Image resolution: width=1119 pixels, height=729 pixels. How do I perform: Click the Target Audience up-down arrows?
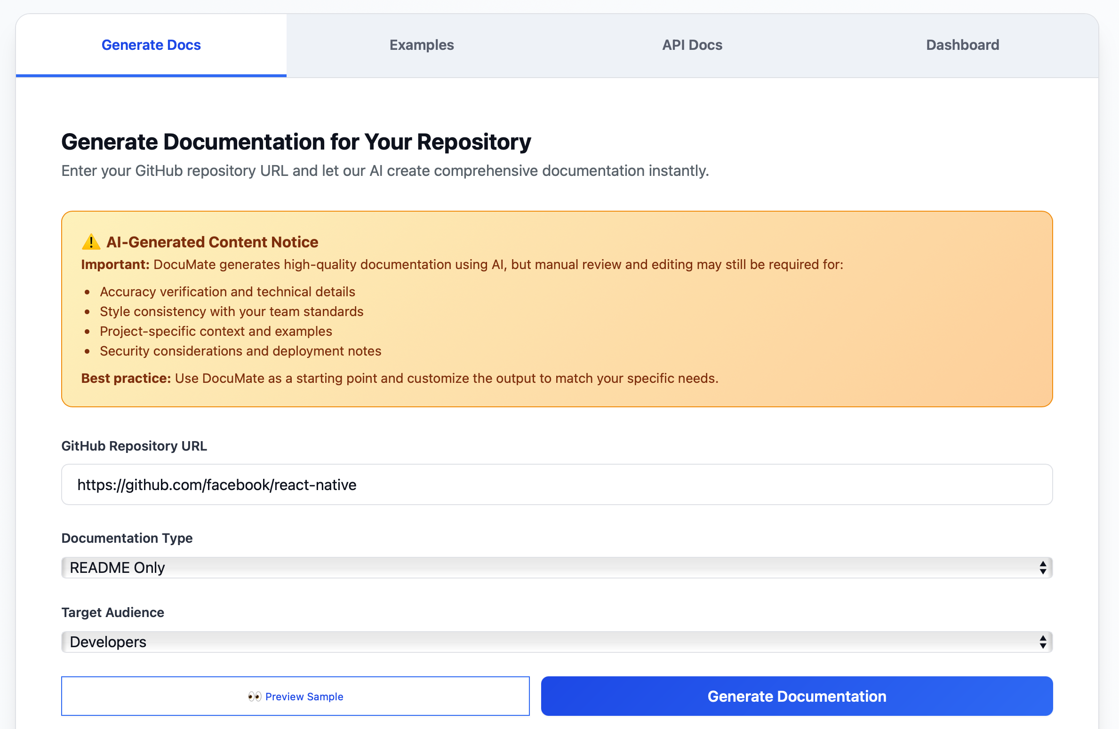[x=1043, y=642]
